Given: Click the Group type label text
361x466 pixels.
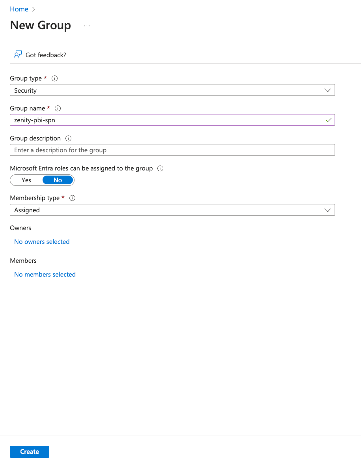Looking at the screenshot, I should [x=26, y=79].
